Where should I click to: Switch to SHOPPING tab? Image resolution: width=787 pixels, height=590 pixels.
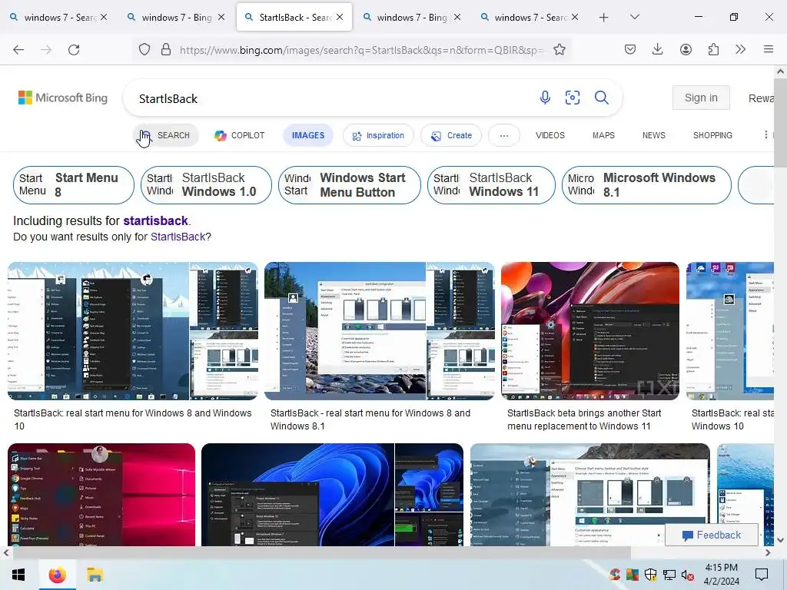(x=712, y=135)
